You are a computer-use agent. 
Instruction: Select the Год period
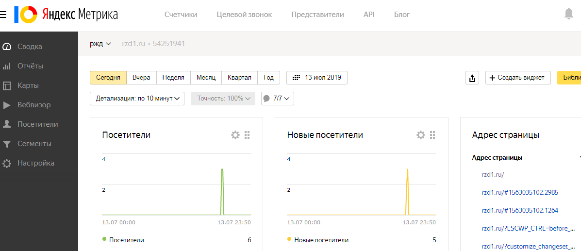(x=268, y=78)
